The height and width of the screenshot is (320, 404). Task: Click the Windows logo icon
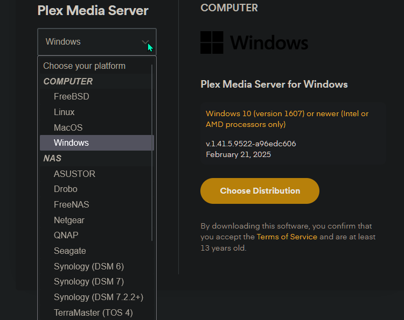(212, 42)
